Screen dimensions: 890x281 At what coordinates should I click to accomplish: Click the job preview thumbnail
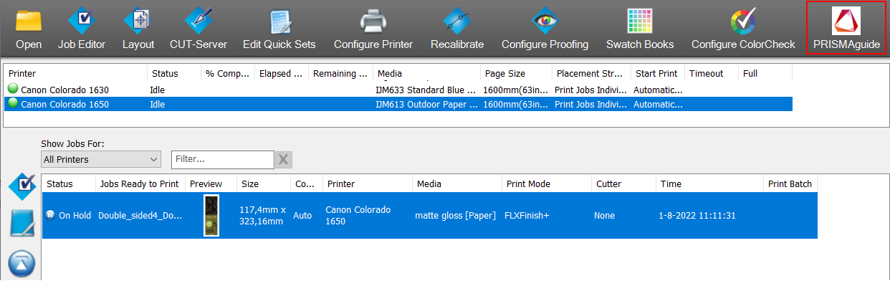(211, 215)
